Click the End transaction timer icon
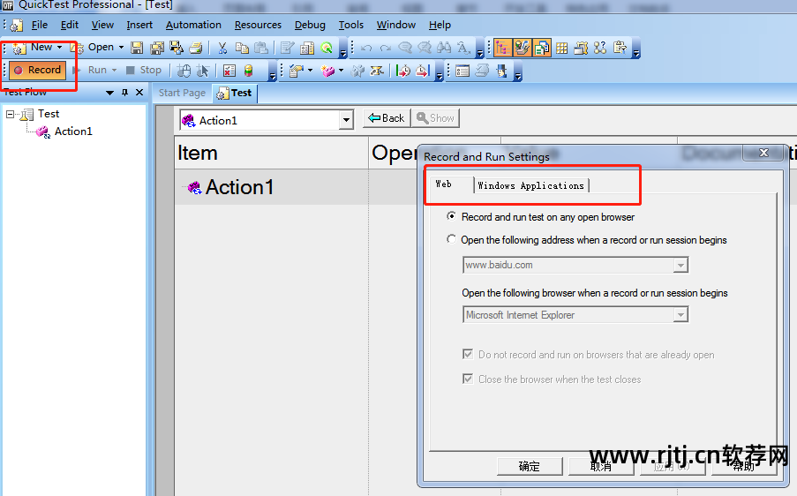 423,71
